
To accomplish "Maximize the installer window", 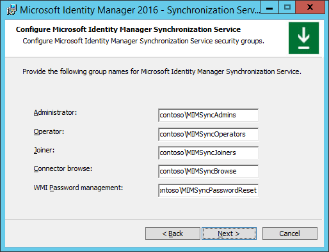I will click(x=287, y=7).
